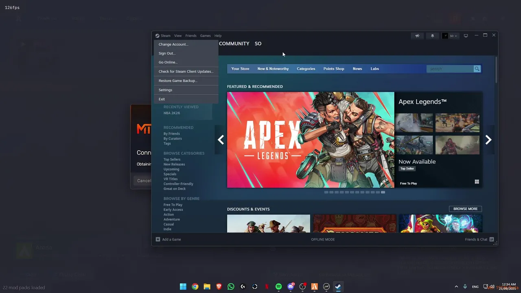Open Top Sellers category link

click(x=172, y=160)
